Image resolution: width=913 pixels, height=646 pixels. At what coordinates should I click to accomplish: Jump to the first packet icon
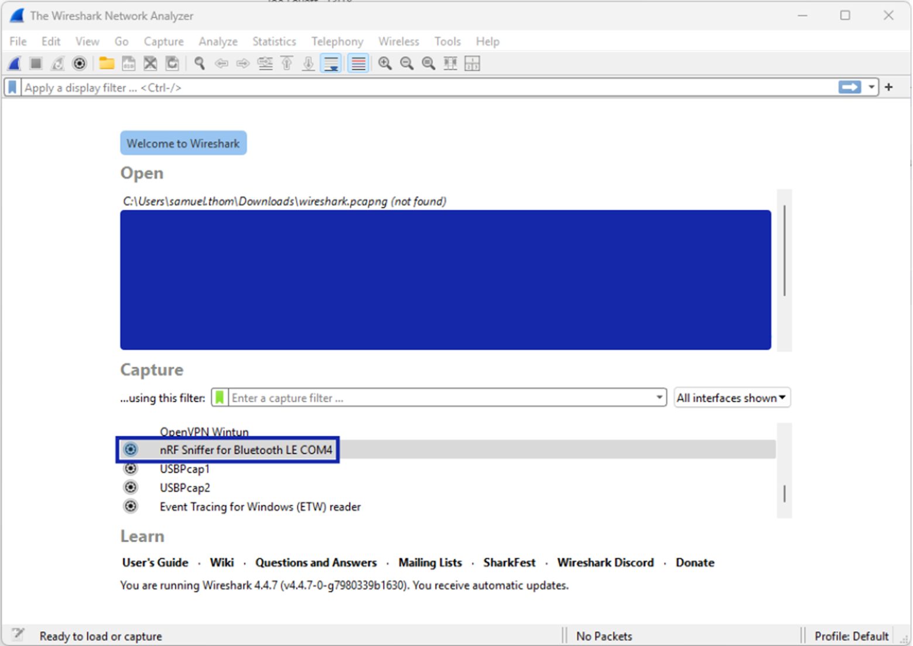(x=287, y=63)
